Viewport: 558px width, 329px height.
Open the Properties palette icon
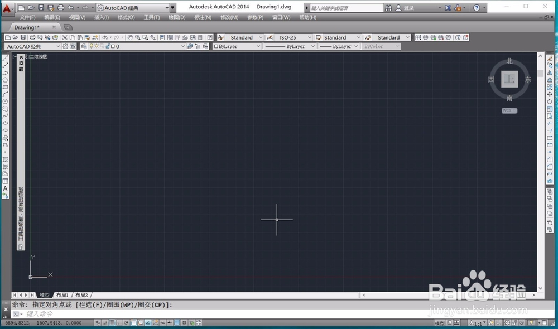[162, 37]
